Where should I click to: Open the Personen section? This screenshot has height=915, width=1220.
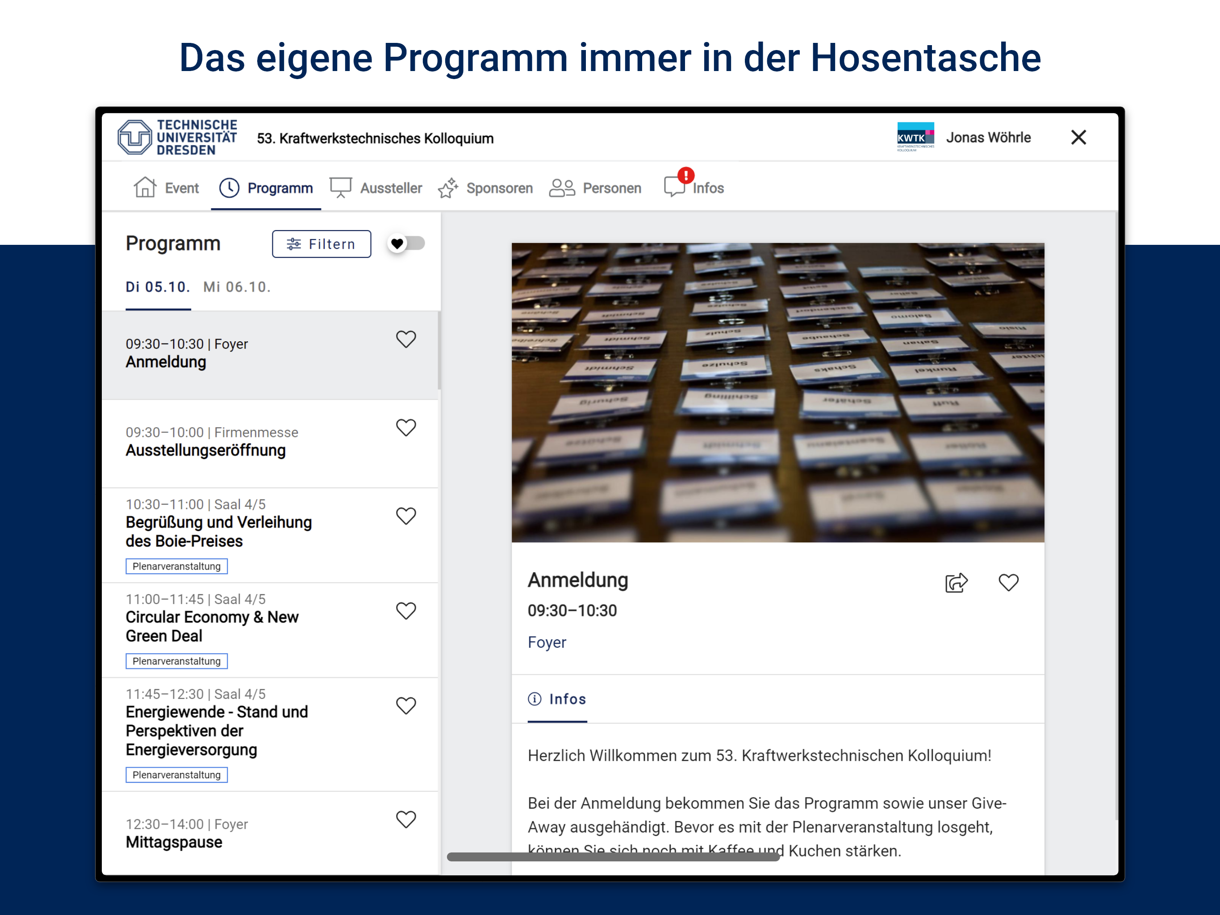[595, 188]
